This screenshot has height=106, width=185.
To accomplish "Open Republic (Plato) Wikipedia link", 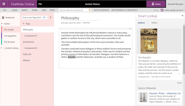I will pos(165,93).
